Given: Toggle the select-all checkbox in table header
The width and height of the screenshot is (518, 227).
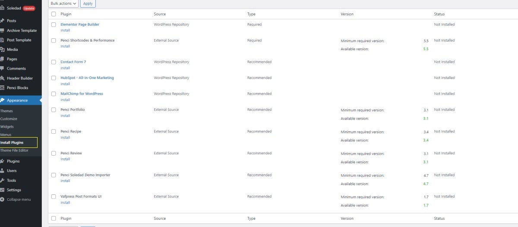Looking at the screenshot, I should 54,14.
